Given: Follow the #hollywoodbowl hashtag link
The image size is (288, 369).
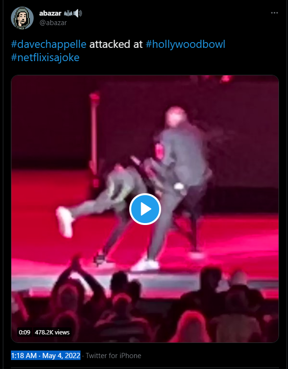Looking at the screenshot, I should click(x=185, y=44).
